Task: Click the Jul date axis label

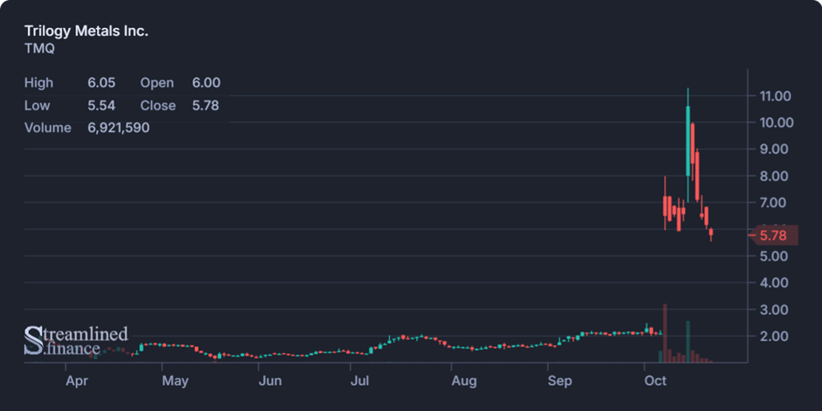Action: pyautogui.click(x=360, y=381)
